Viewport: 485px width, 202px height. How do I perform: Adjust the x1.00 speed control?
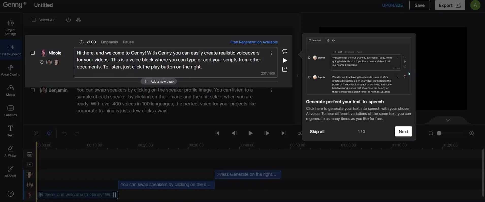pos(88,42)
